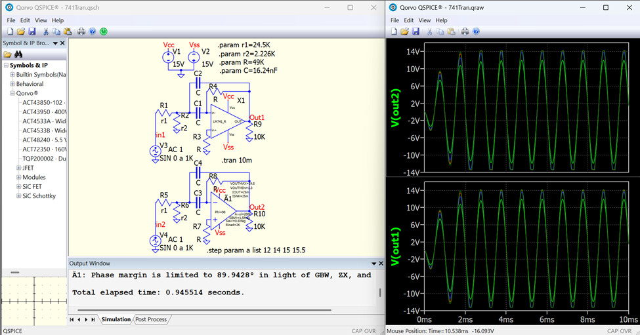Click Paste clipboard icon in schematic toolbar
This screenshot has width=640, height=335.
(x=68, y=31)
